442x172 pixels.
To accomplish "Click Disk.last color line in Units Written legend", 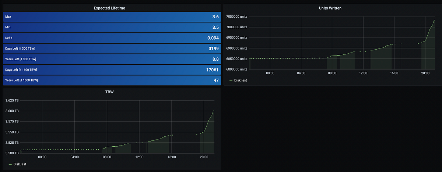I will [x=231, y=80].
